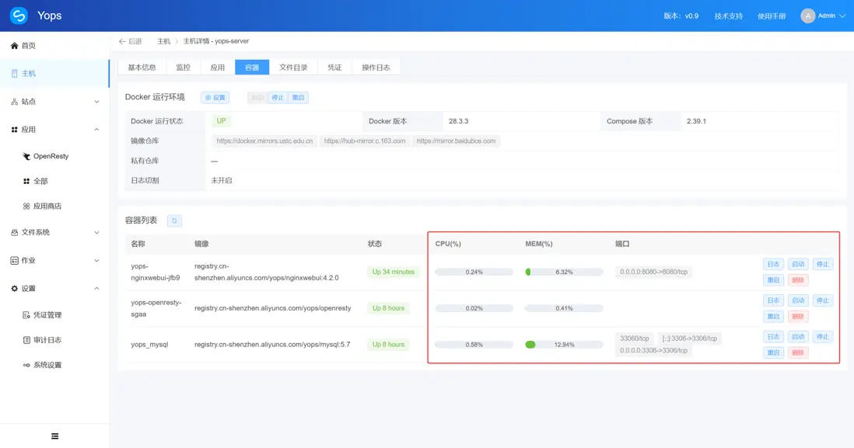The image size is (854, 448).
Task: Go back via the 后退 link
Action: coord(130,41)
